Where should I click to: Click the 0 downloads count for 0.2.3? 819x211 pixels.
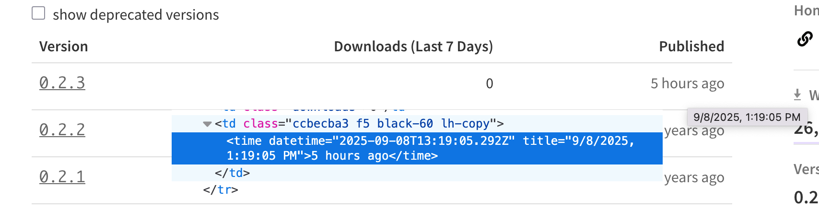click(x=489, y=83)
